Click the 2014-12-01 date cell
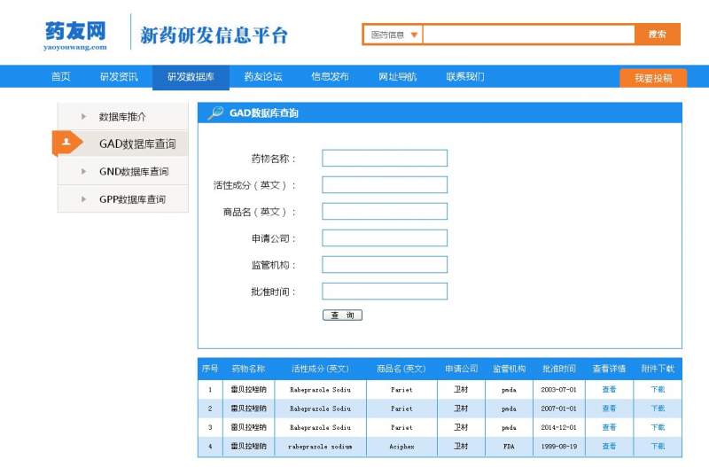Screen dimensions: 709x467 [559, 427]
